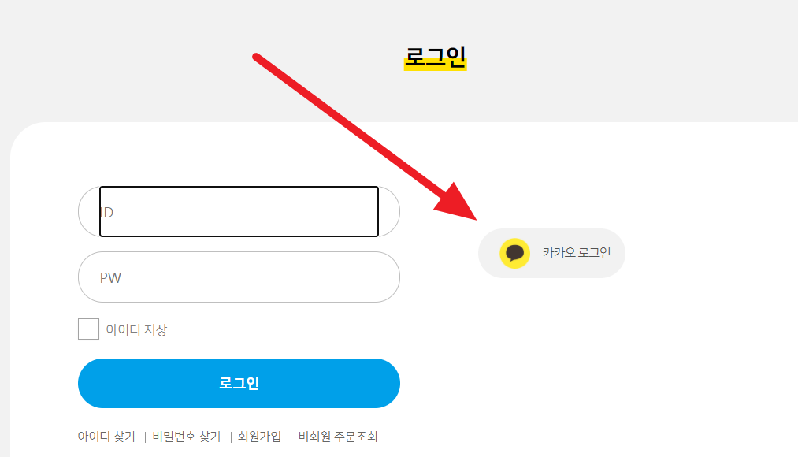Go to 회원가입 sign-up link
798x457 pixels.
[x=259, y=437]
